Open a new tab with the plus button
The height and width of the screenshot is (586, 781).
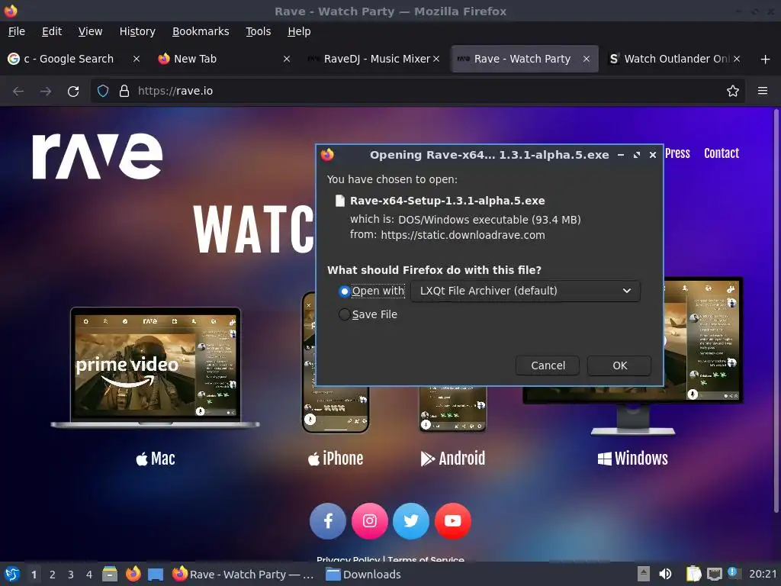click(766, 60)
